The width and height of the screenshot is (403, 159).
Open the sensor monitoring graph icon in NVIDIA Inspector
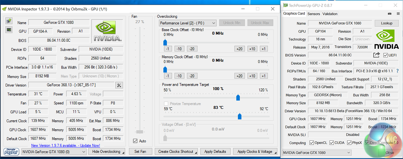pyautogui.click(x=9, y=30)
